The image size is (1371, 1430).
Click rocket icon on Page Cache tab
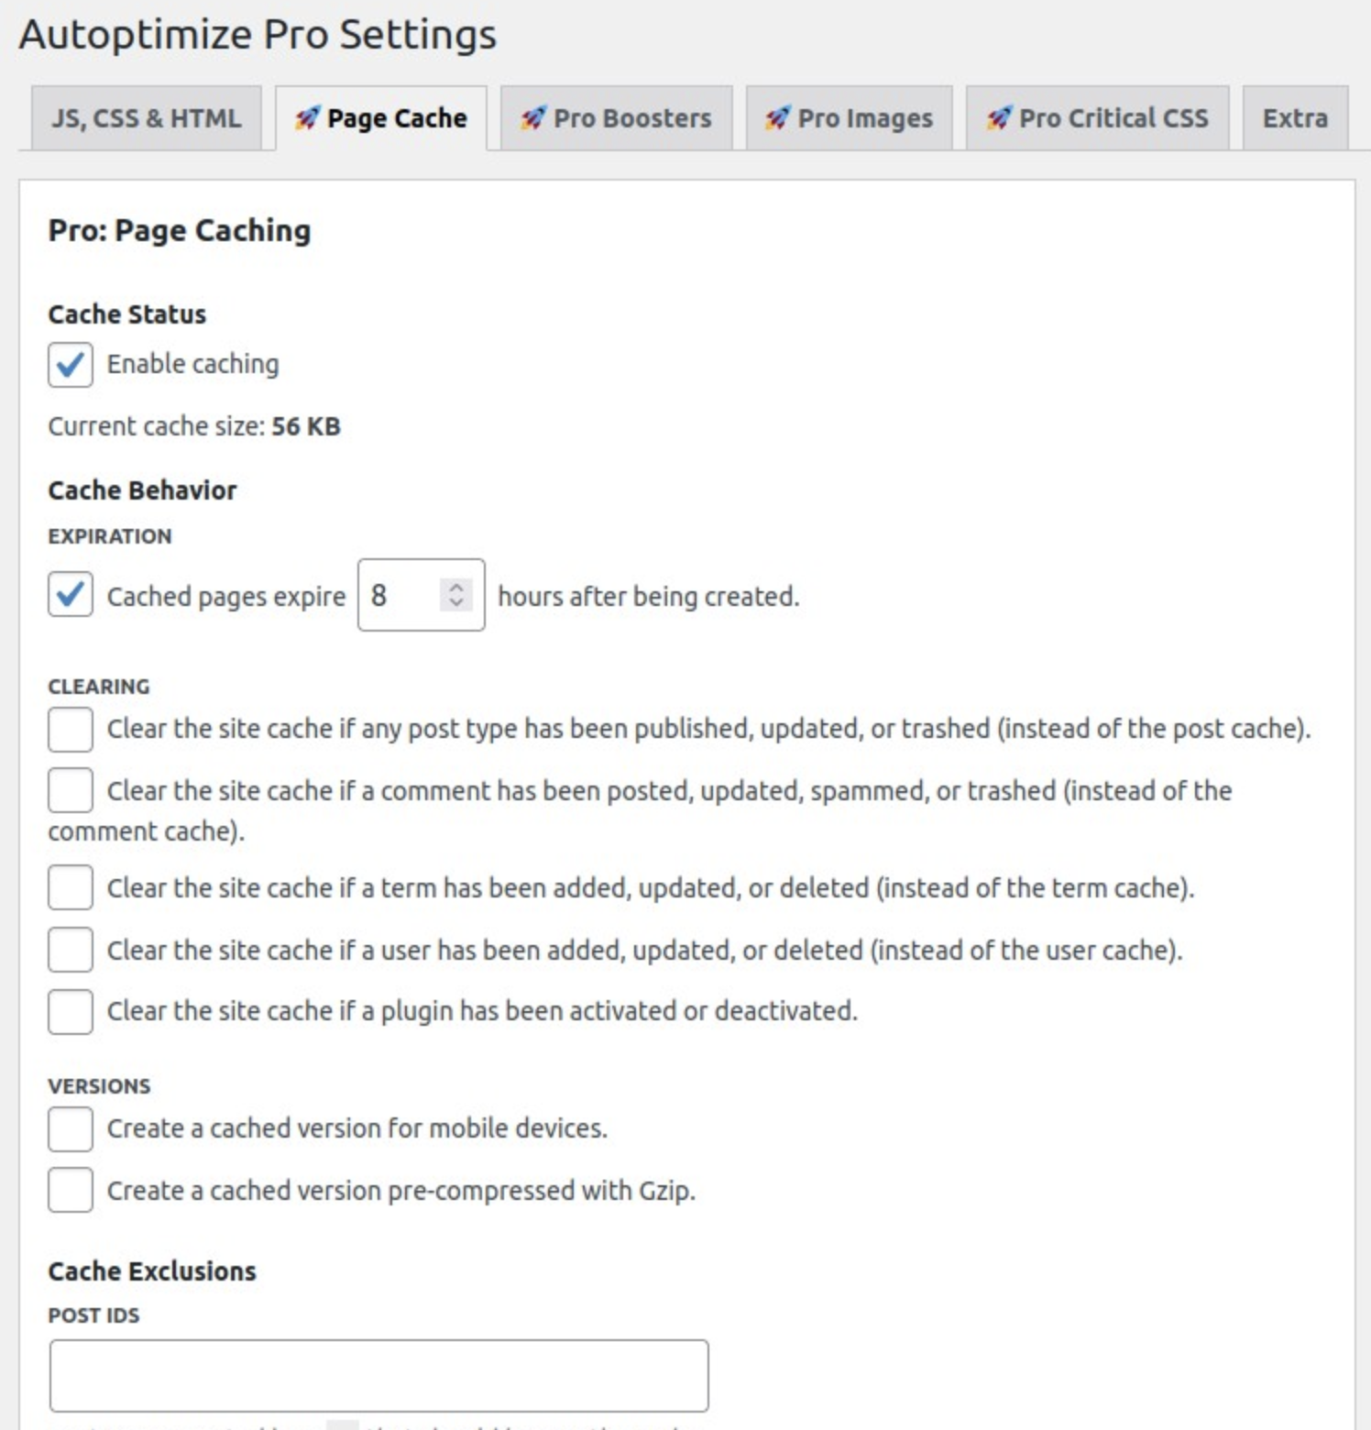pos(307,118)
